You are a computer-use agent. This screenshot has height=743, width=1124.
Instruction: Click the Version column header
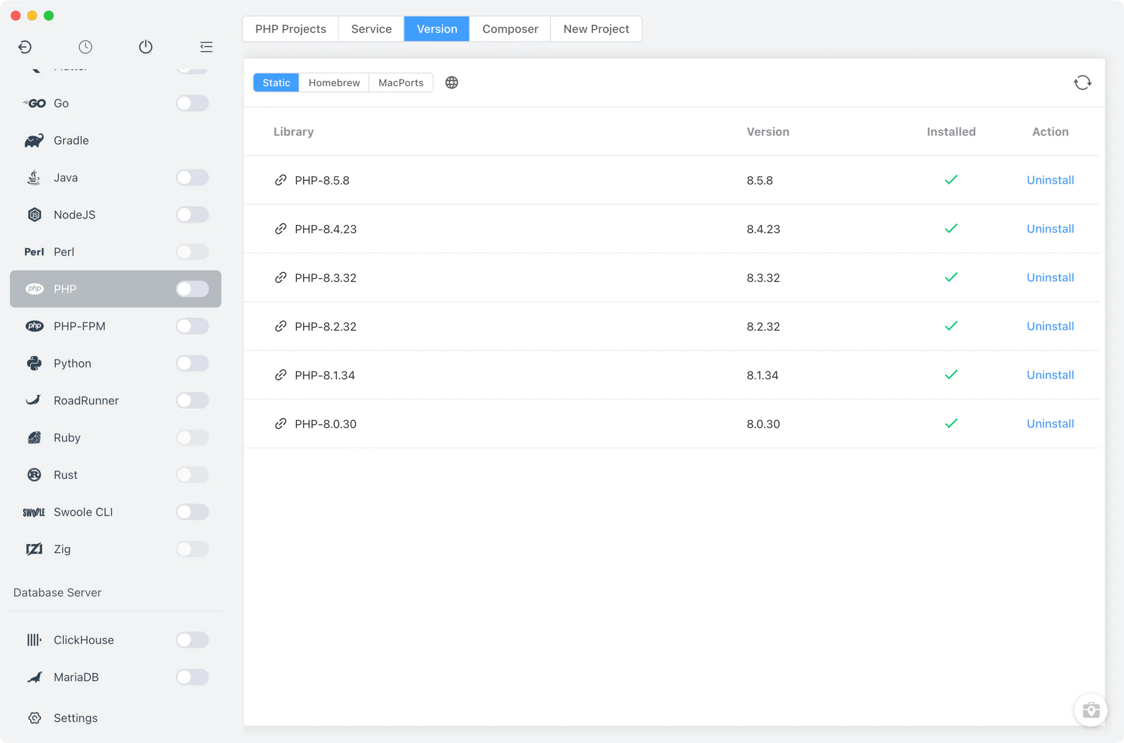pyautogui.click(x=768, y=132)
